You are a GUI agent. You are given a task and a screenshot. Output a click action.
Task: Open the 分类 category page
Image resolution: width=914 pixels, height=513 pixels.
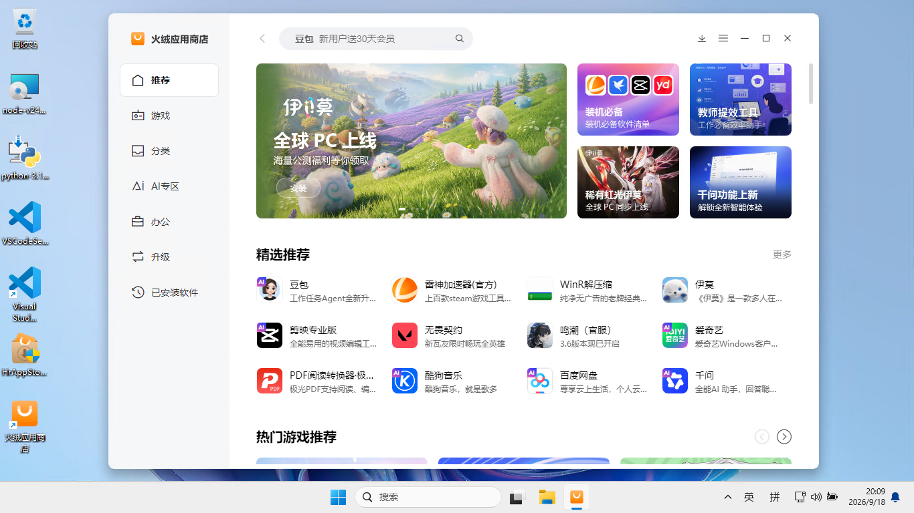click(x=169, y=151)
